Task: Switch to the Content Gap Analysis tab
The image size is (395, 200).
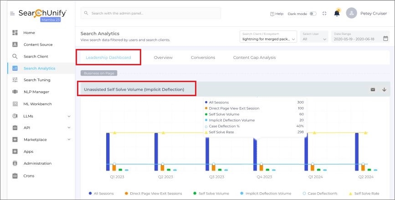Action: tap(254, 58)
